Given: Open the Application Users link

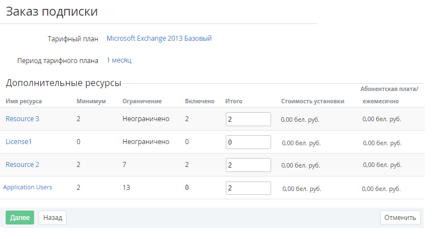Looking at the screenshot, I should pos(28,188).
